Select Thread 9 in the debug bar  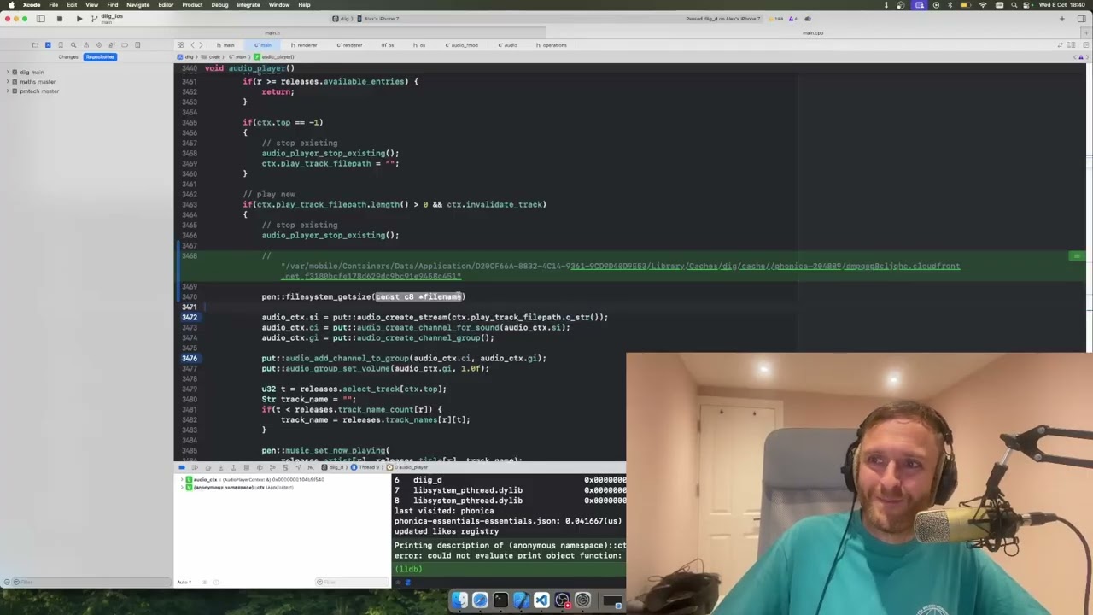pos(365,467)
